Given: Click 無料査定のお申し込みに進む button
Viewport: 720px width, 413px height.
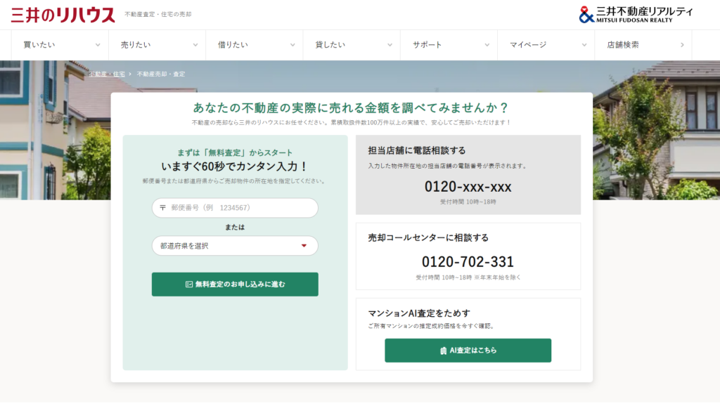Looking at the screenshot, I should click(235, 284).
